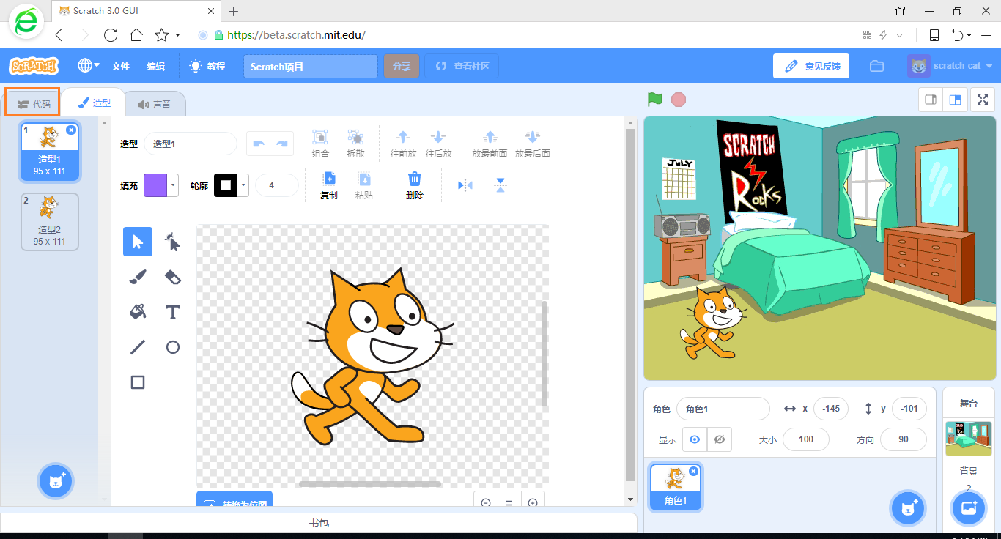Click the green flag to run
The width and height of the screenshot is (1001, 539).
coord(654,99)
